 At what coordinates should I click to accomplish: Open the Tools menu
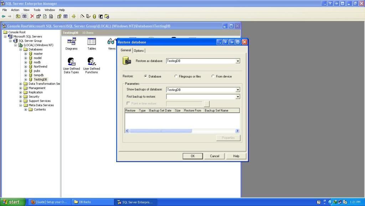click(x=37, y=10)
